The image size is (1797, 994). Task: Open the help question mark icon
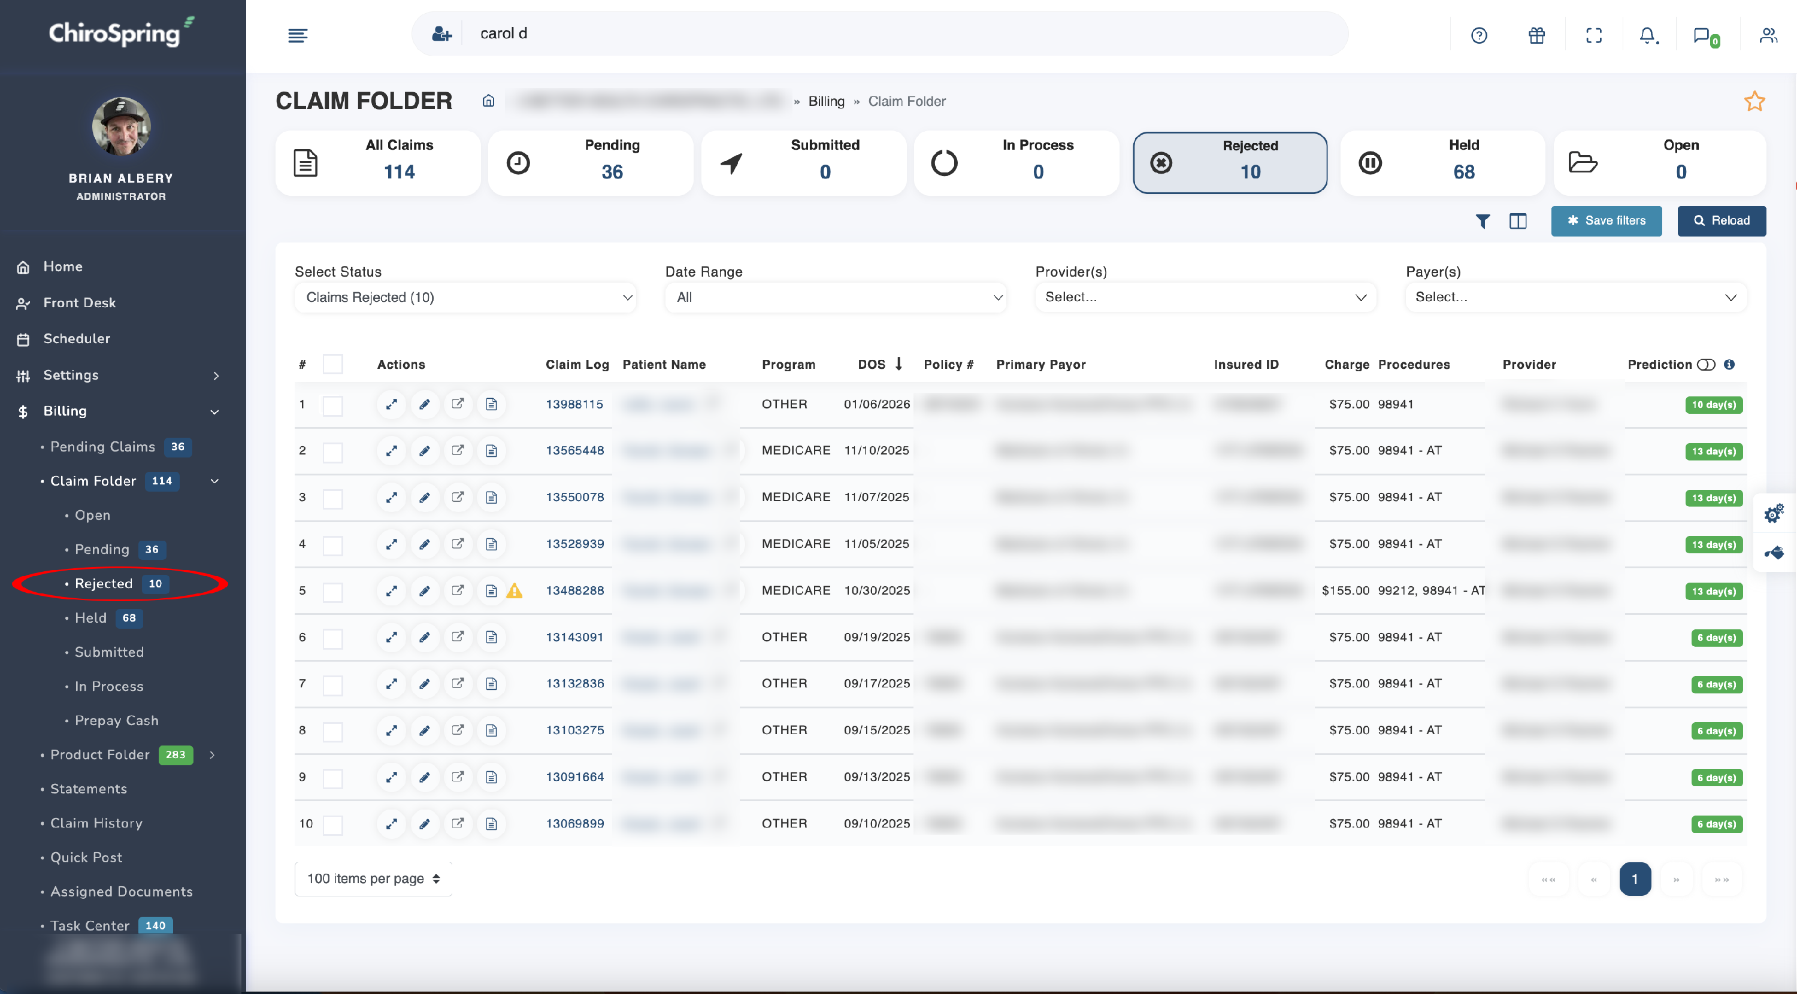click(x=1479, y=35)
